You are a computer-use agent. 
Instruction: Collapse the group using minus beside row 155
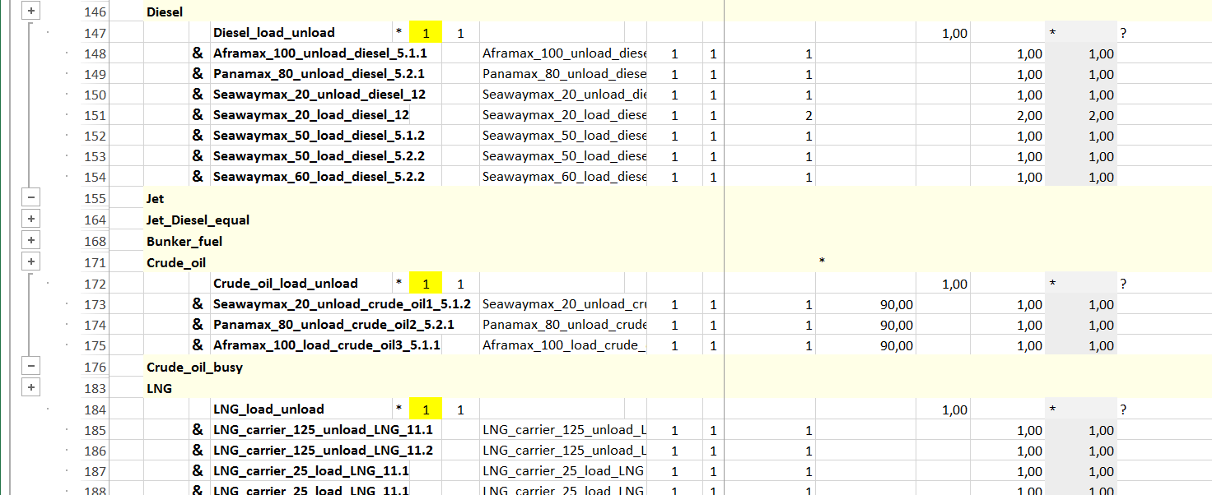click(x=30, y=198)
